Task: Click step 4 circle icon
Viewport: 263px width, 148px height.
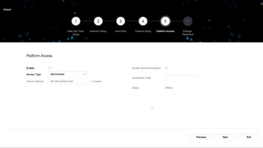Action: (x=143, y=21)
